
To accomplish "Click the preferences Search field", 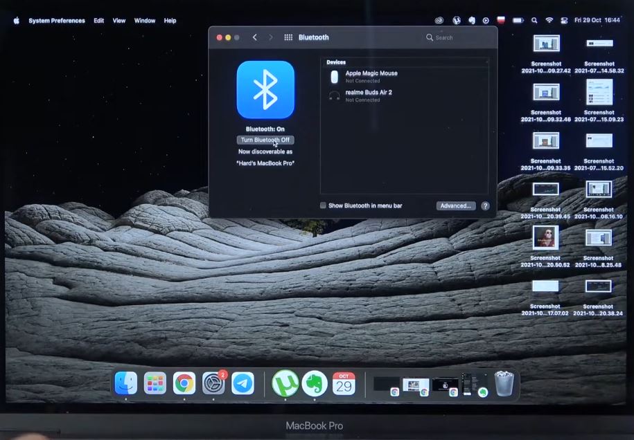I will (458, 37).
